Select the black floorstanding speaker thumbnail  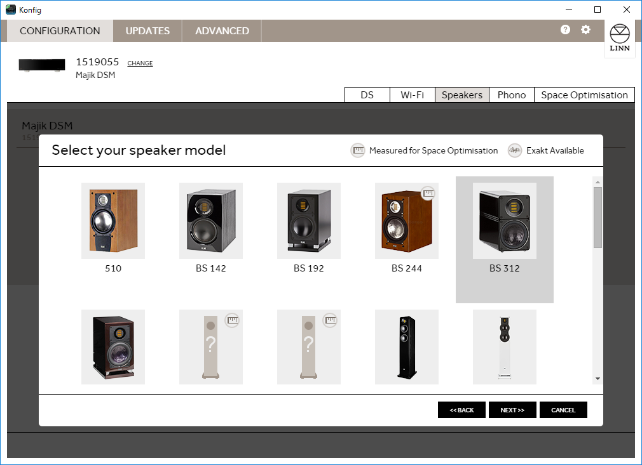click(x=407, y=347)
